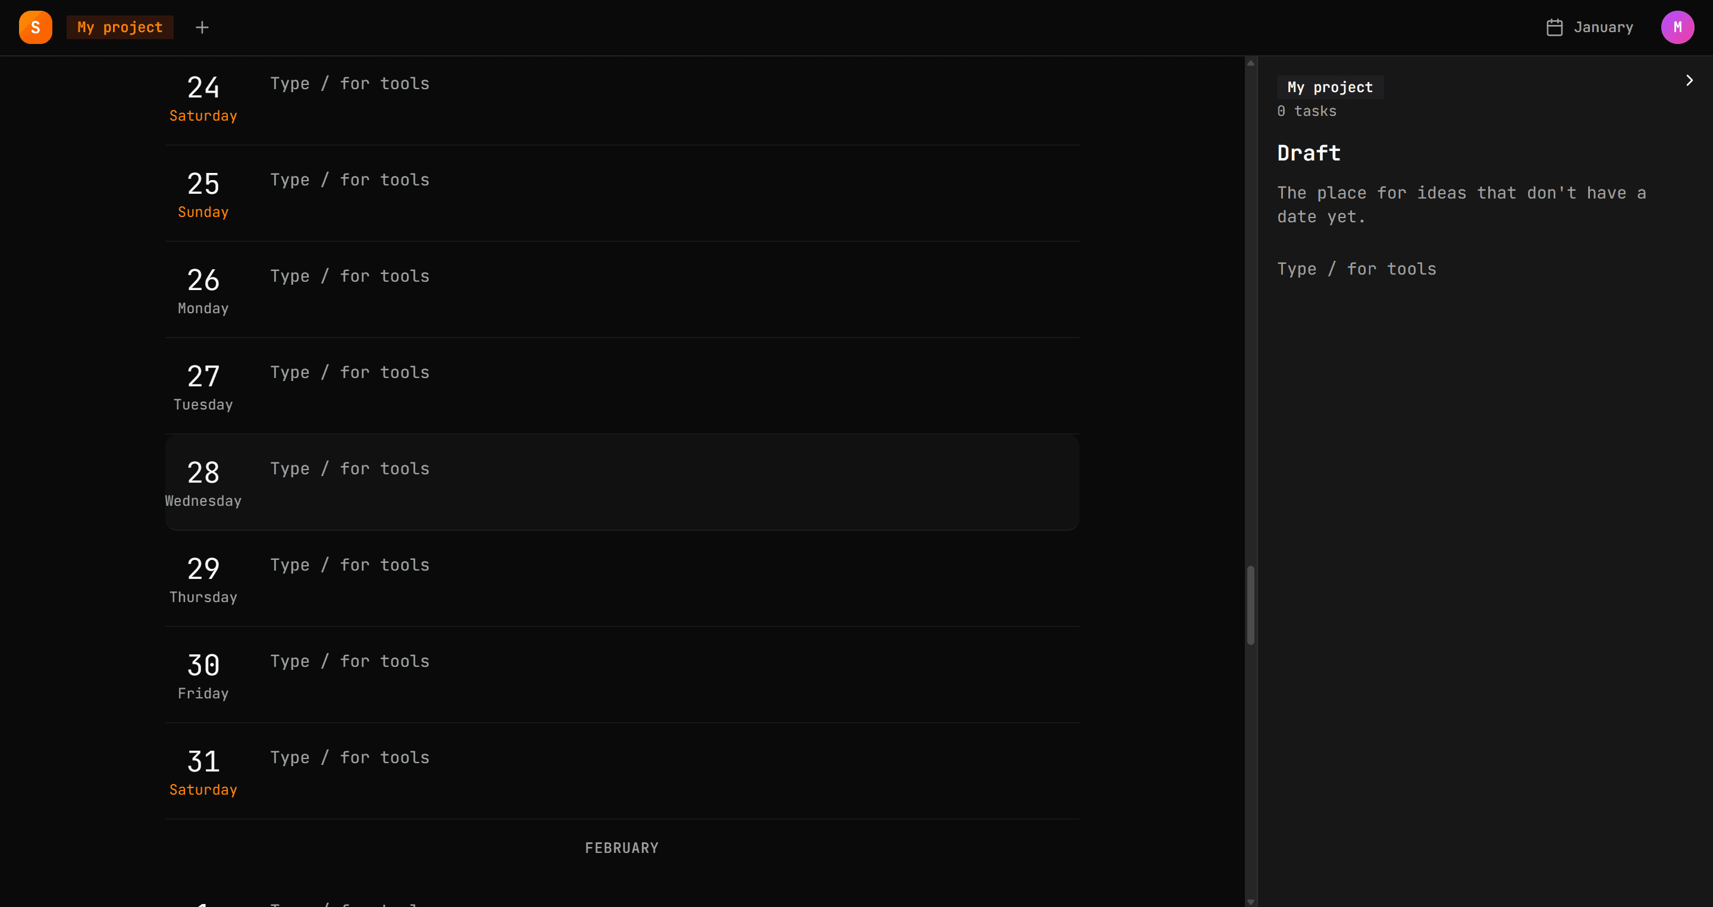1713x907 pixels.
Task: Click the Draft panel note input
Action: click(x=1485, y=269)
